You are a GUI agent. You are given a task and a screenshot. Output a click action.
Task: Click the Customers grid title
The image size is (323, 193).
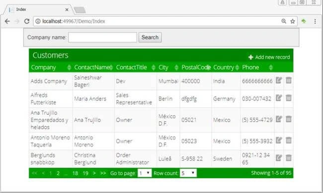point(51,55)
